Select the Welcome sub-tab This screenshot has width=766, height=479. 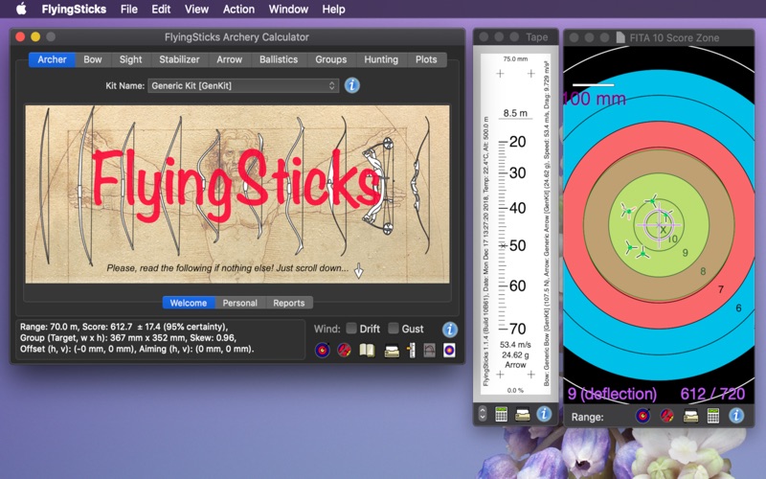tap(188, 303)
